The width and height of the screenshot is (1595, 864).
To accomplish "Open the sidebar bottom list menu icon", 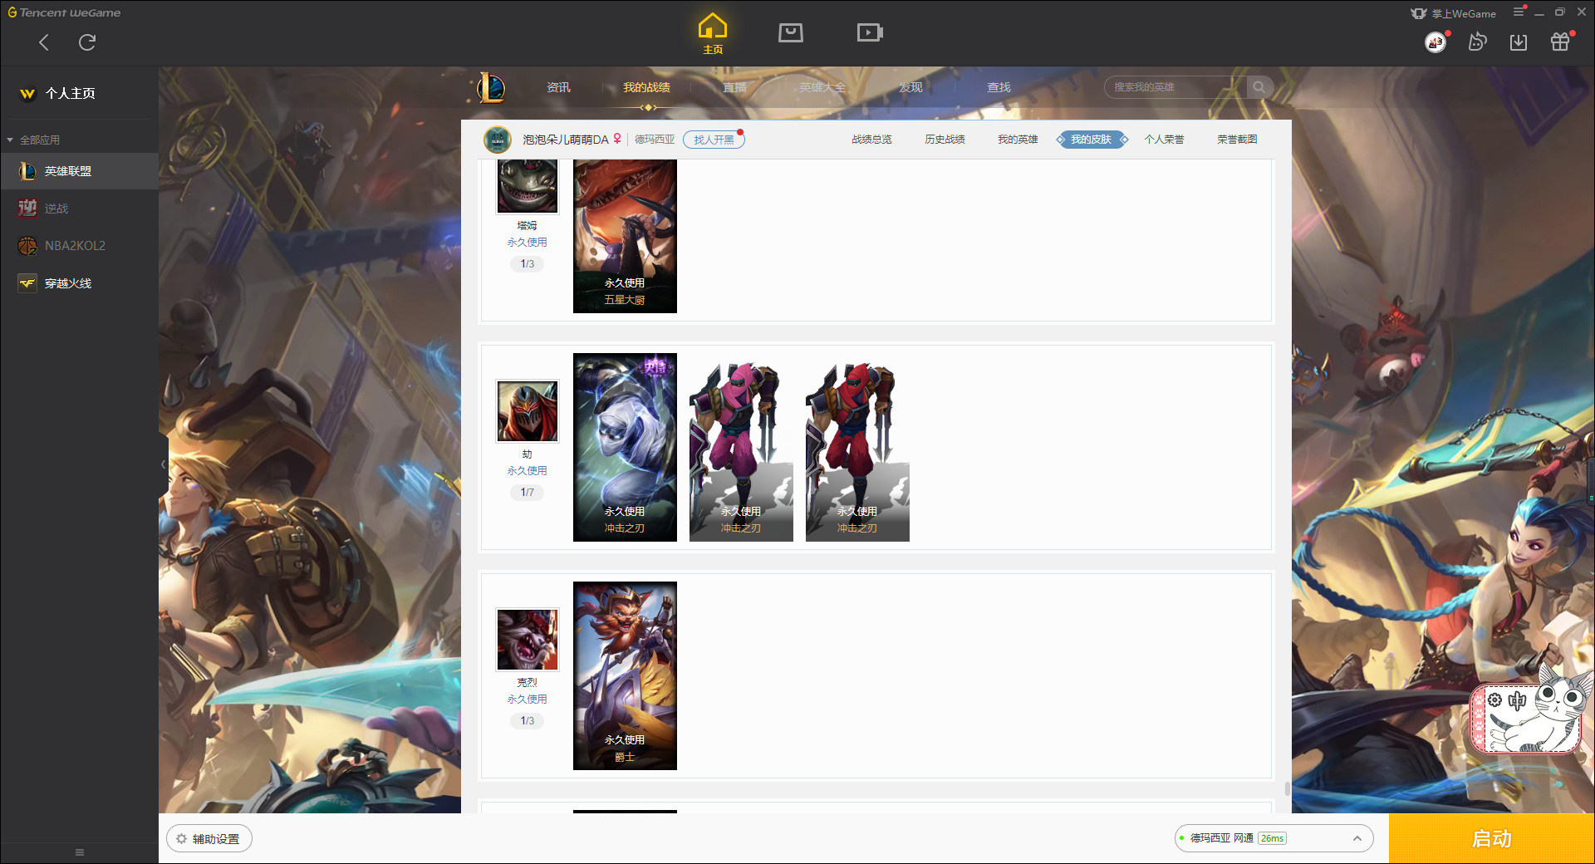I will tap(80, 852).
